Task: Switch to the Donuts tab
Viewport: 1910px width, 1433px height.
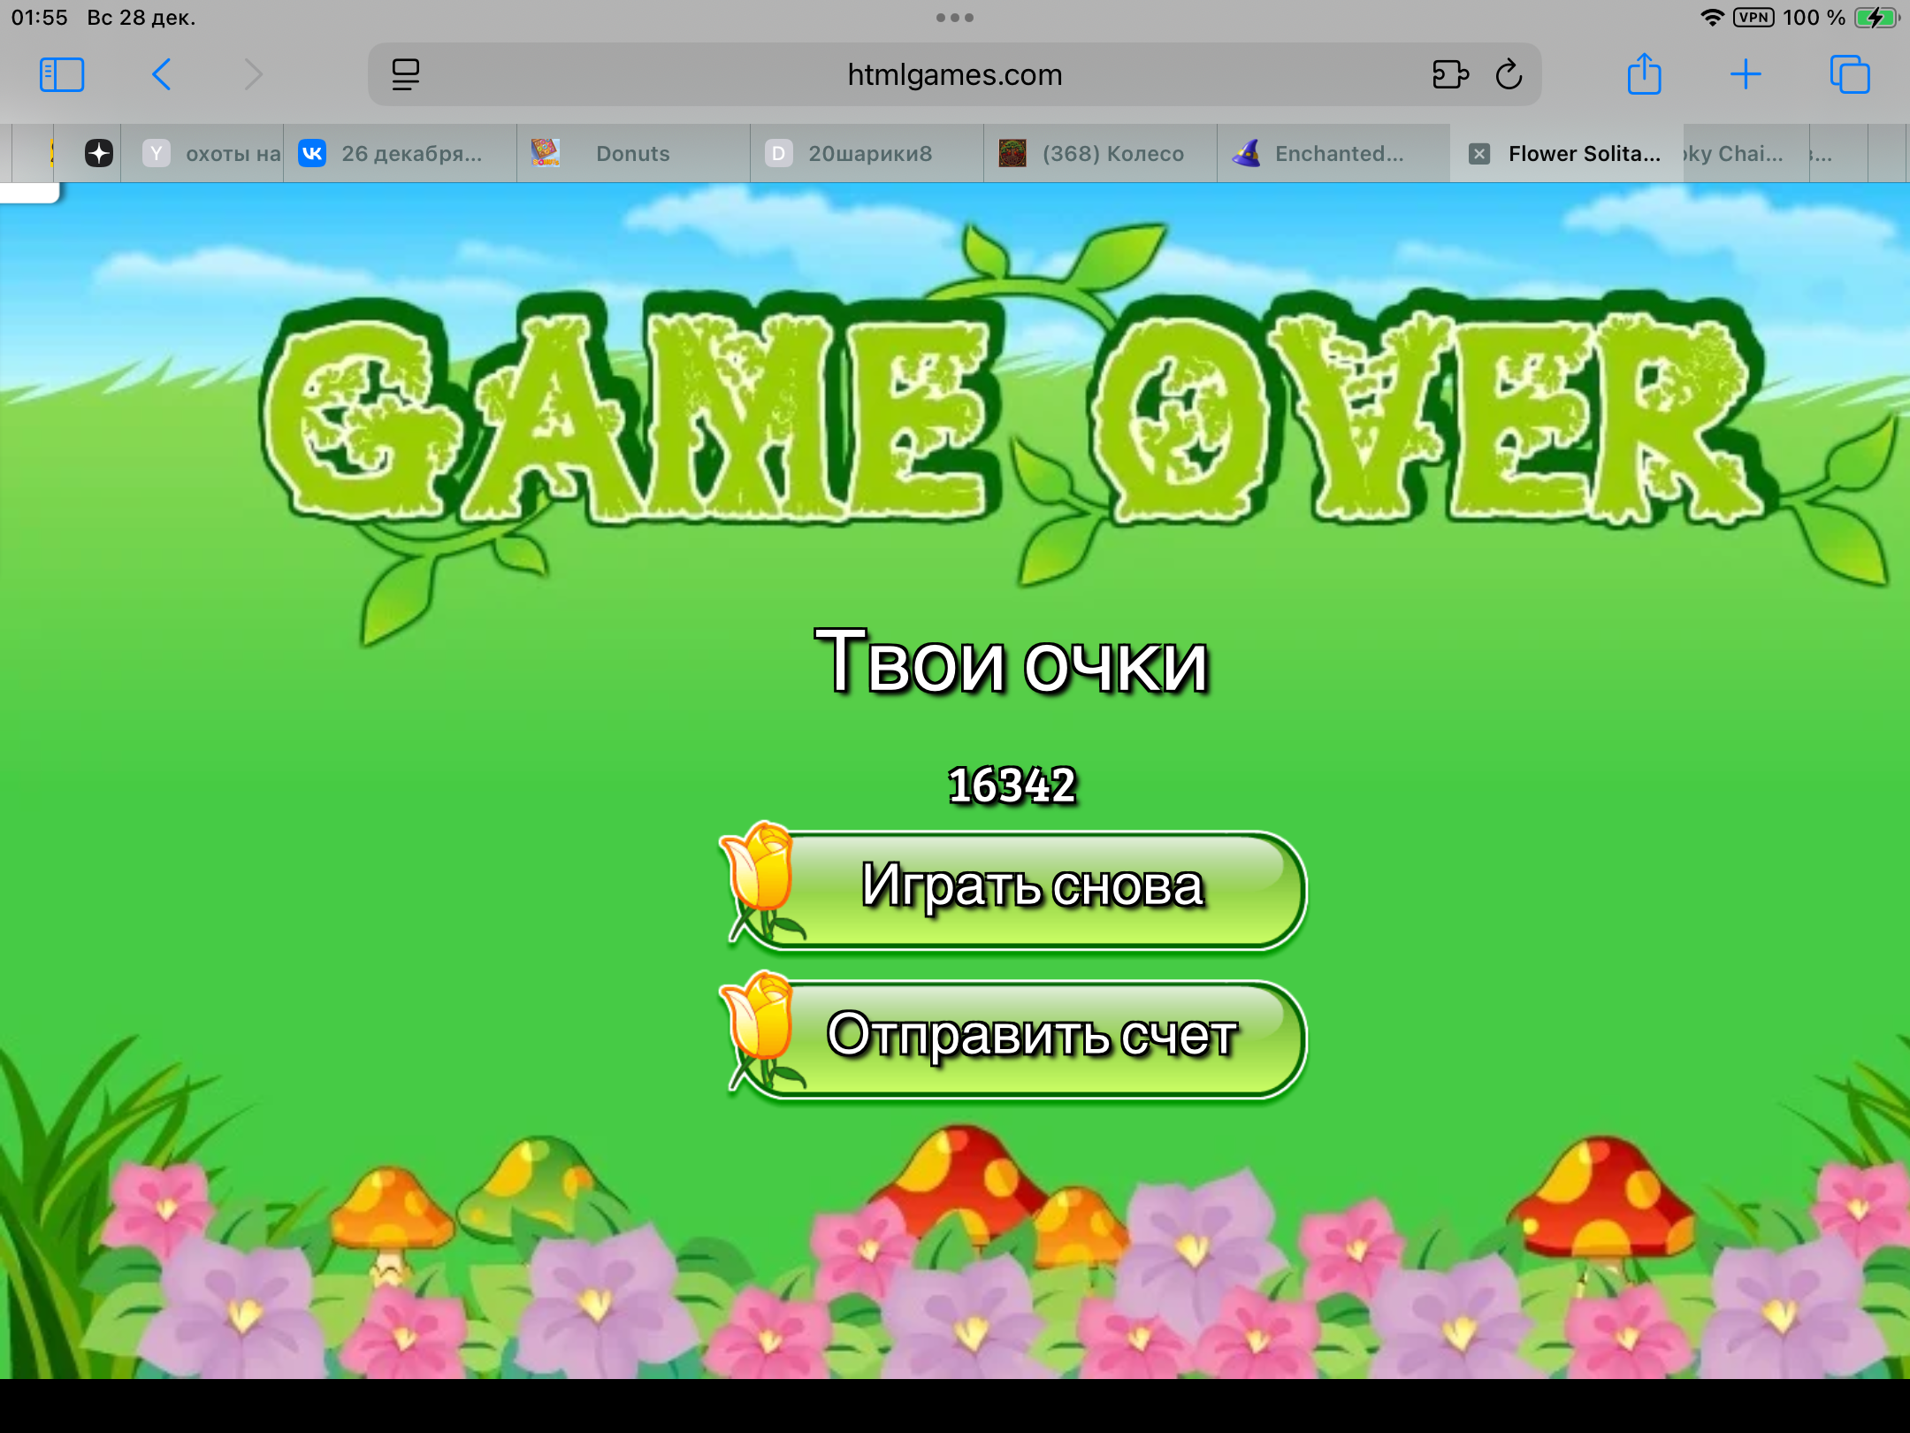Action: tap(632, 154)
